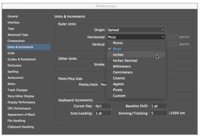The image size is (201, 139).
Task: Open the Points/Inch dropdown
Action: coord(104,85)
